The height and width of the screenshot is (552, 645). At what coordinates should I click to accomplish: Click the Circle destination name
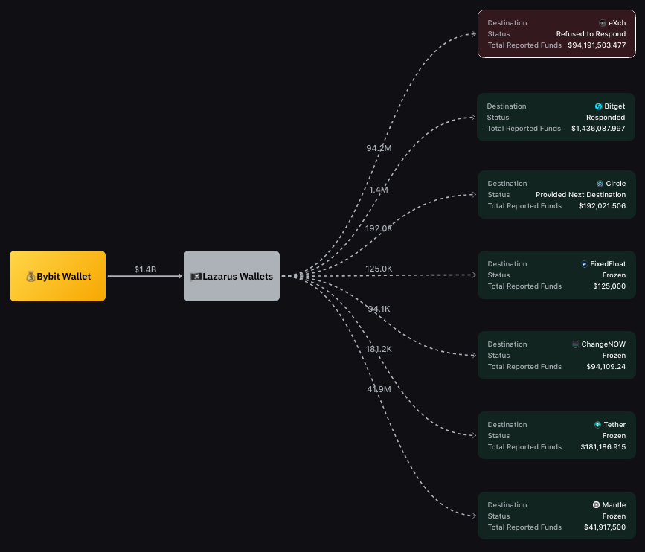(615, 184)
